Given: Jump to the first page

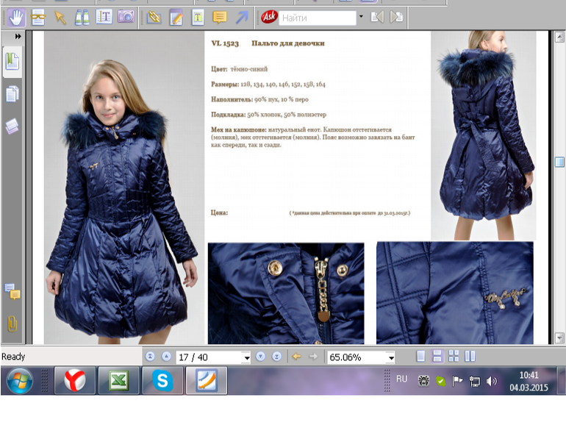Looking at the screenshot, I should click(151, 357).
